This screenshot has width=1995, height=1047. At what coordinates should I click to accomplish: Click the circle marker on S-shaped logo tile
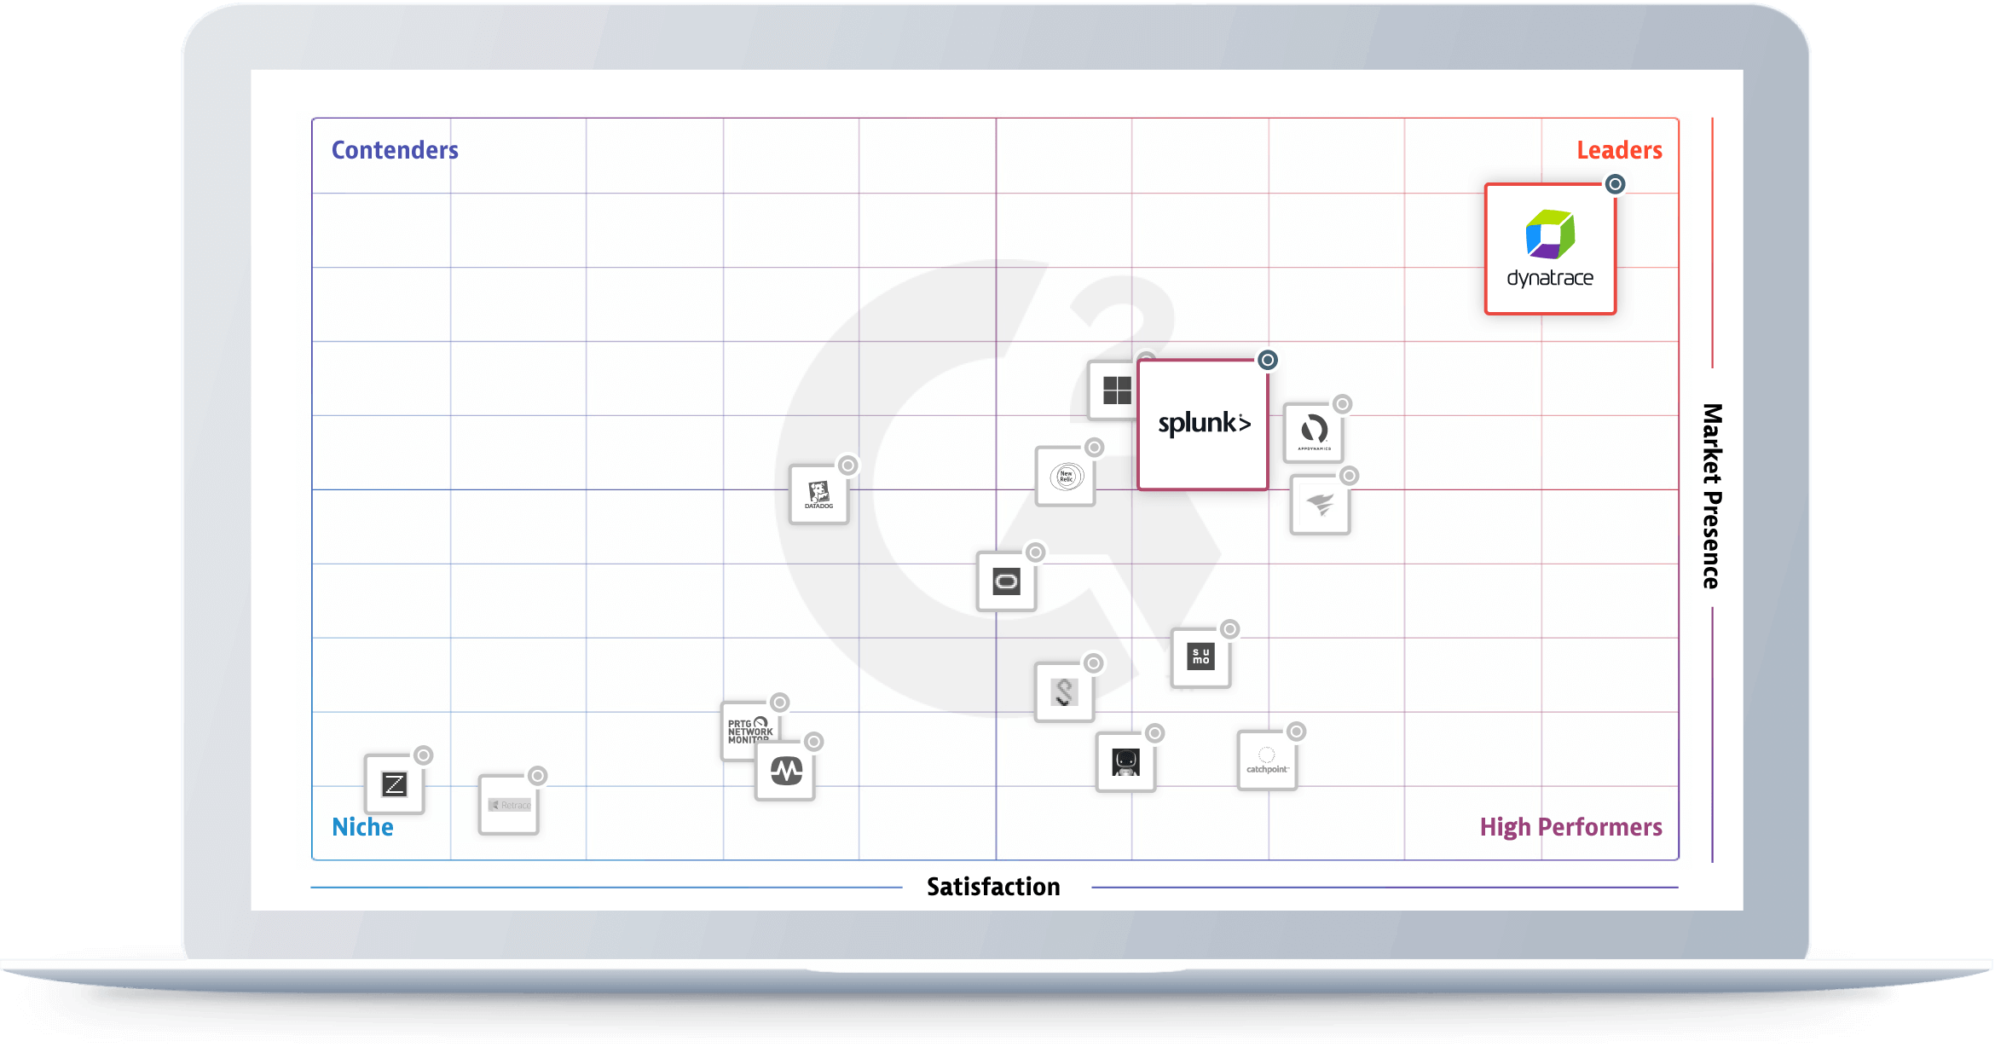1093,663
